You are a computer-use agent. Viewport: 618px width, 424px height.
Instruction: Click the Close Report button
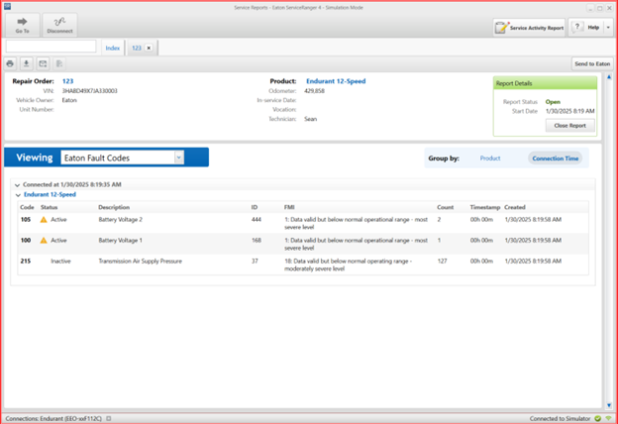pos(569,126)
